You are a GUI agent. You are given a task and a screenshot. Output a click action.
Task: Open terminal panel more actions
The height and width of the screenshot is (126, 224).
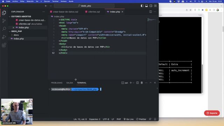146,83
